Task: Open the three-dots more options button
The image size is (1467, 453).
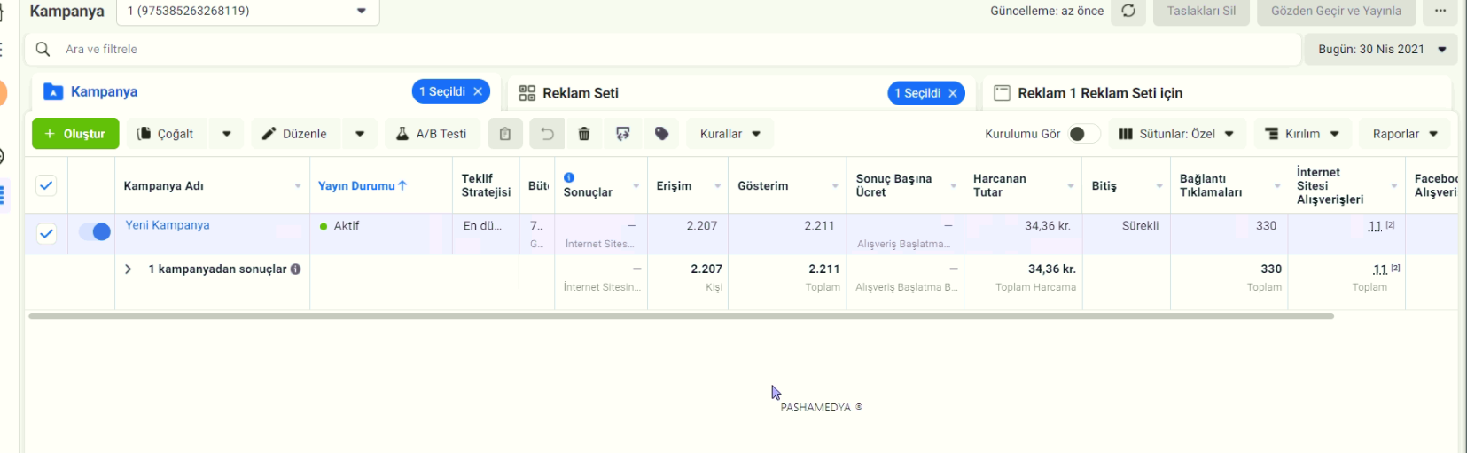Action: point(1440,11)
